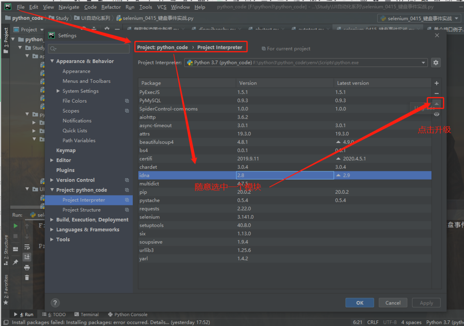Click the status bar tool window toggle icon

coord(6,322)
